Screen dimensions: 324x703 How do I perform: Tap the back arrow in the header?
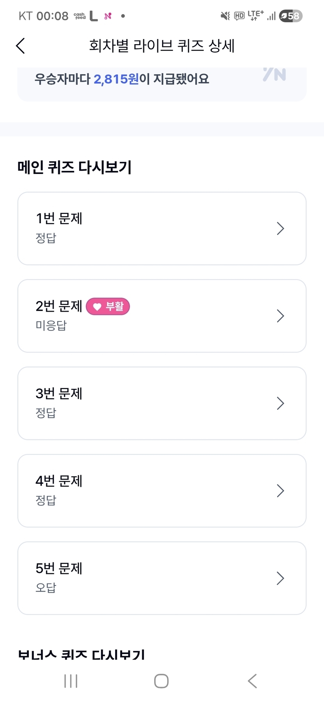(20, 46)
